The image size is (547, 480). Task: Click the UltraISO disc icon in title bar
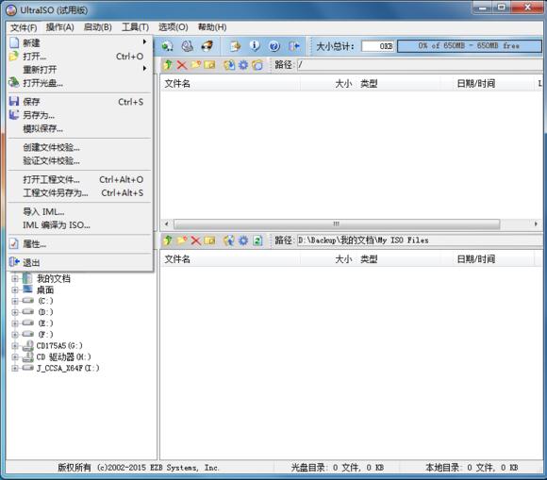(11, 10)
